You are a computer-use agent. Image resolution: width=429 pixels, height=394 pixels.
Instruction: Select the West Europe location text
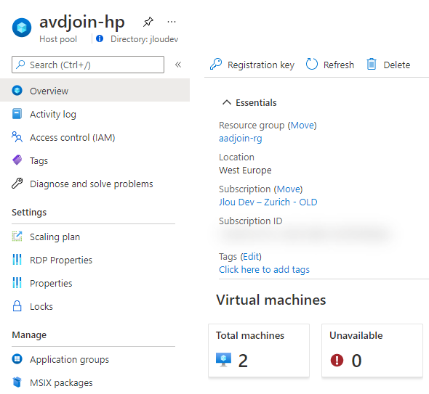[x=245, y=171]
